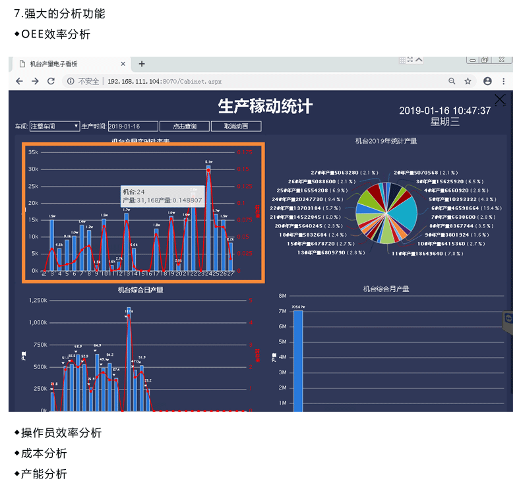This screenshot has width=521, height=489.
Task: Click the site info icon beside 不安全
Action: [x=70, y=81]
